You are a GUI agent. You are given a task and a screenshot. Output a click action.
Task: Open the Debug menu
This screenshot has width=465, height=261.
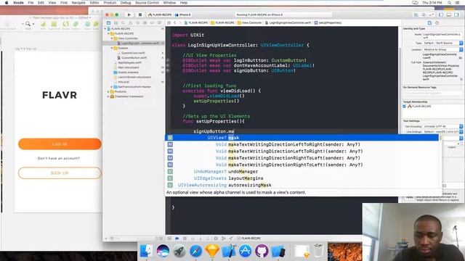point(126,3)
